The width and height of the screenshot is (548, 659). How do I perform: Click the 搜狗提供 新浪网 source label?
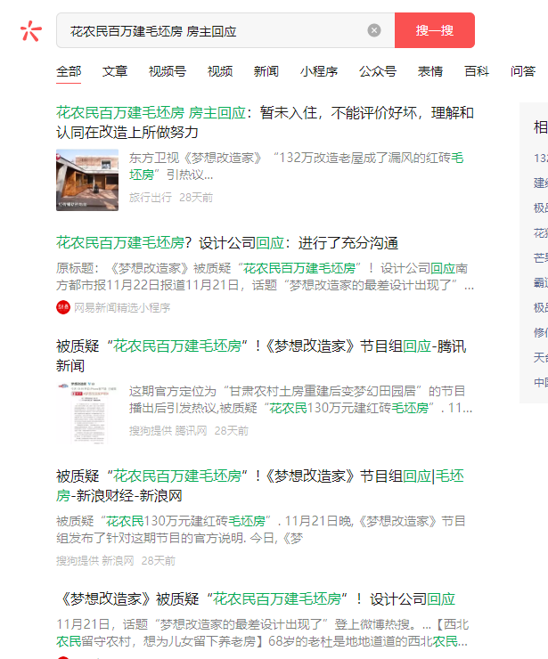coord(95,561)
